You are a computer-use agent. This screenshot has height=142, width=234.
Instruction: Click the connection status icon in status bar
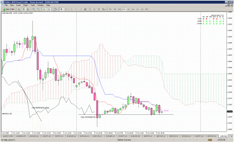[210, 140]
